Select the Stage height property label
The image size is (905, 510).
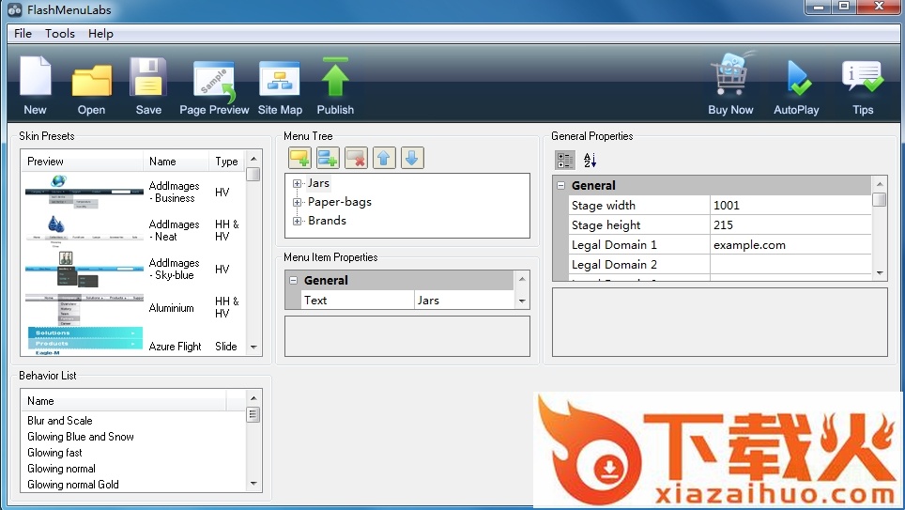(606, 224)
